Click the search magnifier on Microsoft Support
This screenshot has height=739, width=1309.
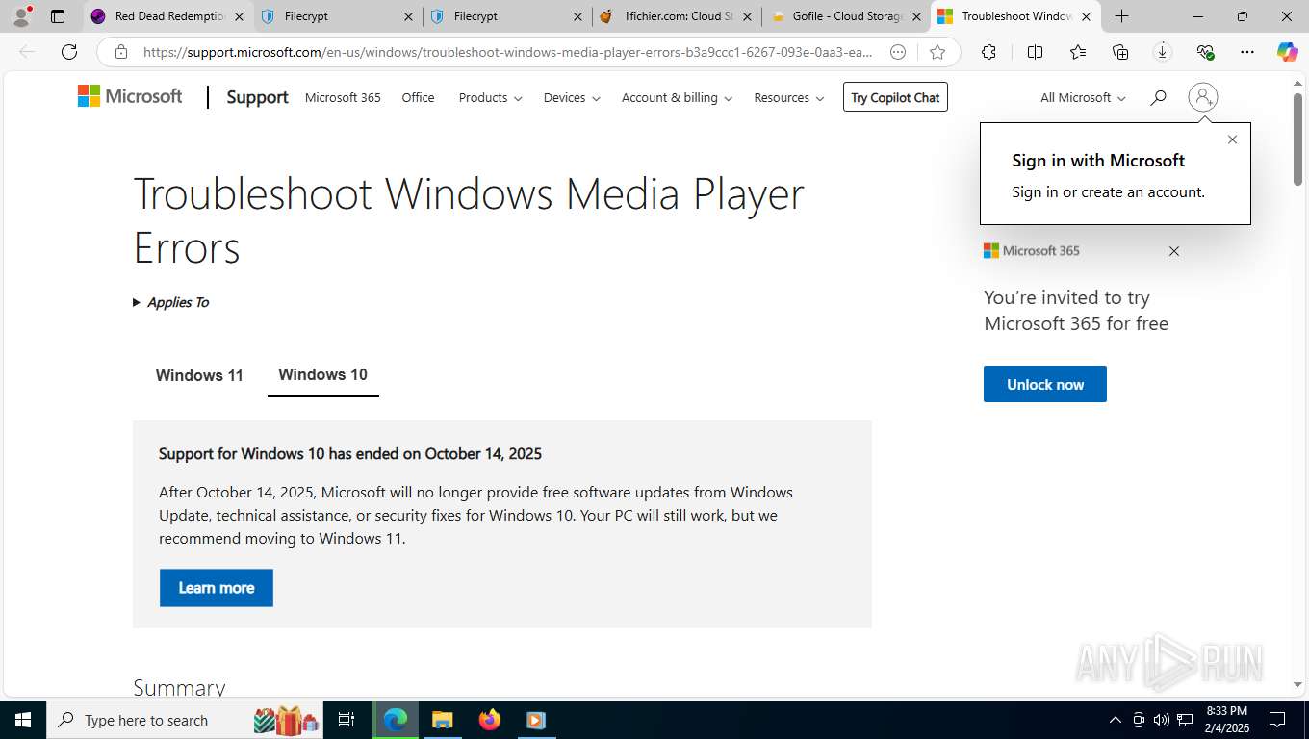(1158, 97)
